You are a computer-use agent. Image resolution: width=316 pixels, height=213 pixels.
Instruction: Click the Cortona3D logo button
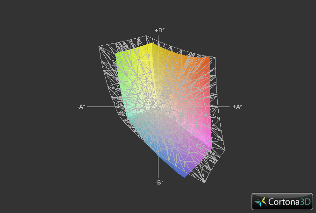tap(282, 201)
